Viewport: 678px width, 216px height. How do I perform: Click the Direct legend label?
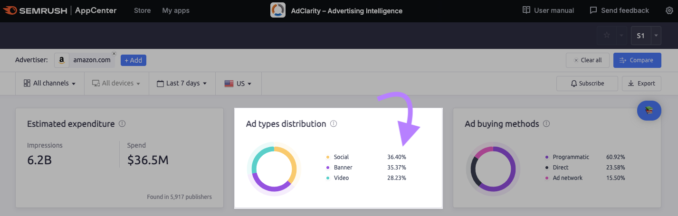coord(561,168)
